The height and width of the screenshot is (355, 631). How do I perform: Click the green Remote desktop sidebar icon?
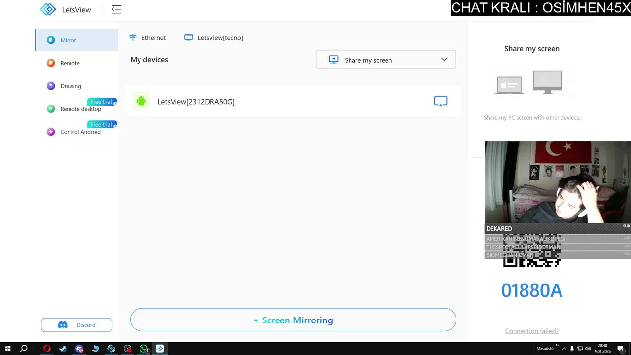(x=51, y=109)
